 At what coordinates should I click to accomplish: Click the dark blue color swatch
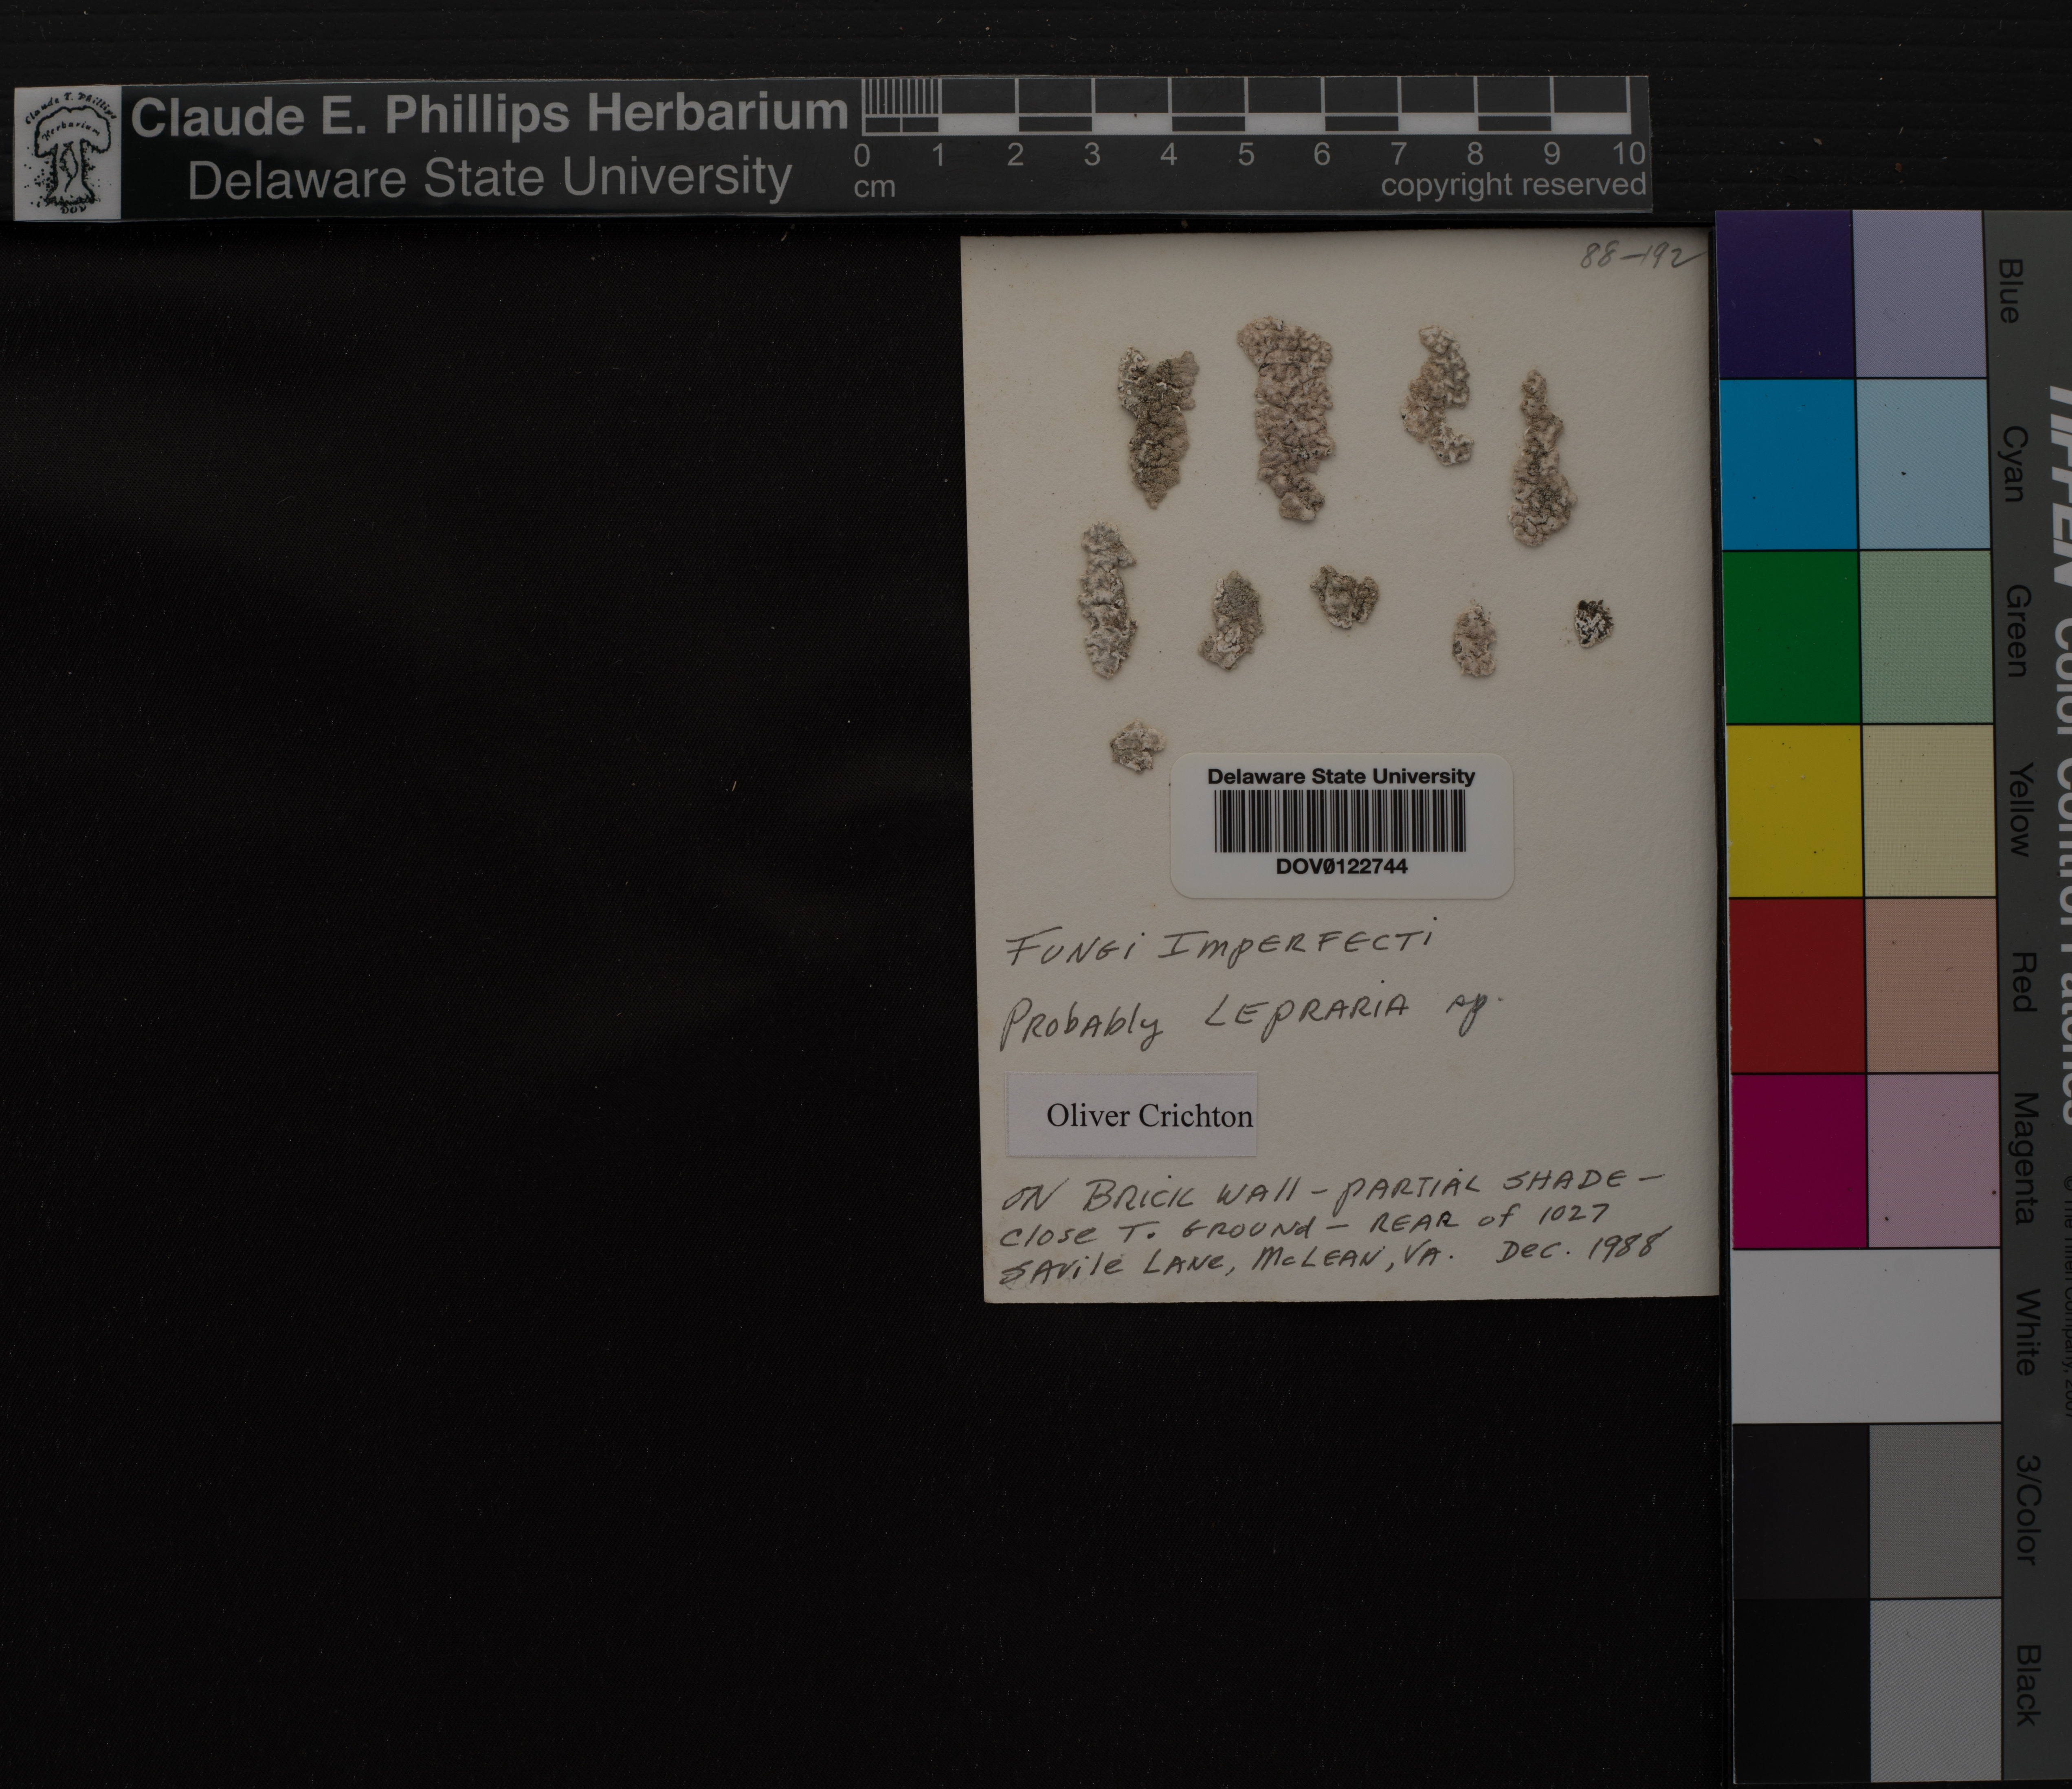point(1785,294)
